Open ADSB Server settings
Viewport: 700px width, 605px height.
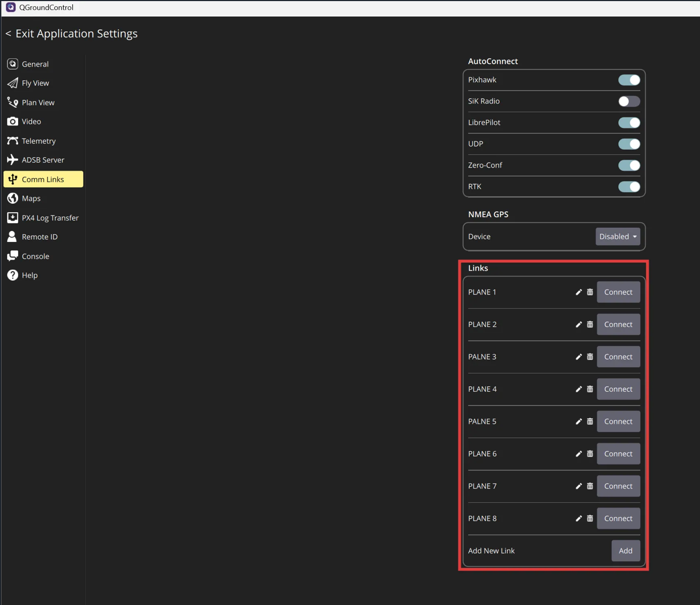coord(43,160)
